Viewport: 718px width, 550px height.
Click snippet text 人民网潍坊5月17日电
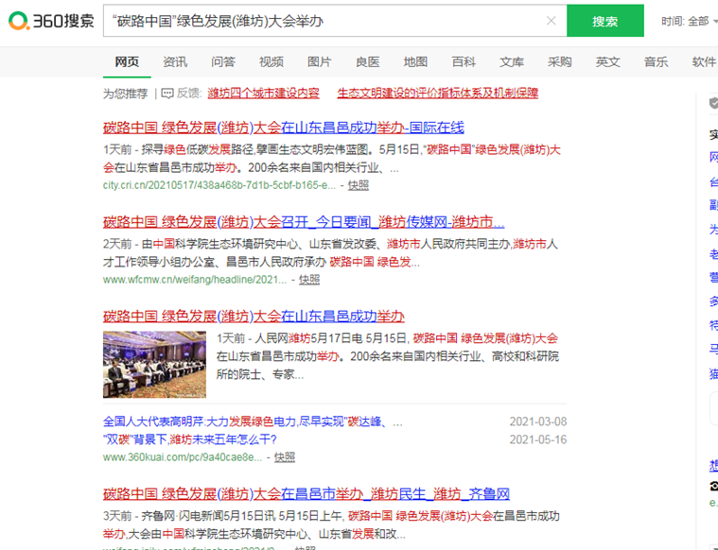pos(308,338)
